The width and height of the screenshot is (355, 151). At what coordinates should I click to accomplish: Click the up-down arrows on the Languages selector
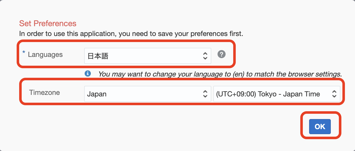(x=205, y=56)
